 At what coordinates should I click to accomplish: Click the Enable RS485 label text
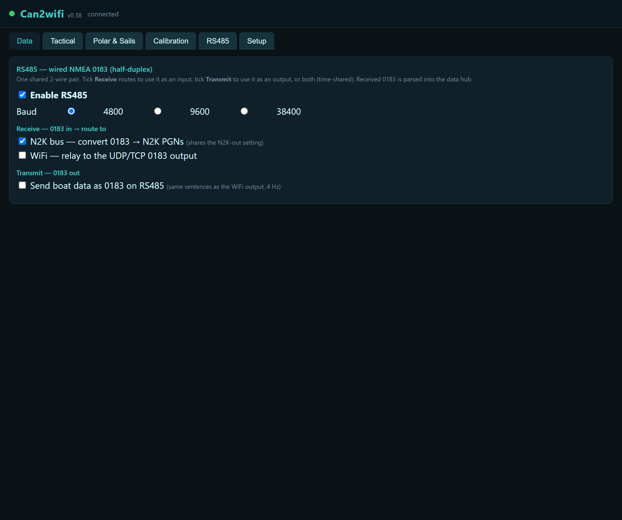(x=59, y=95)
